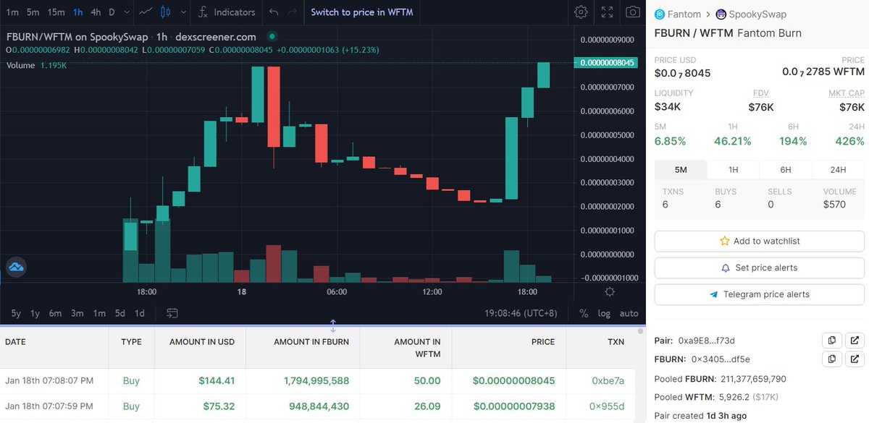
Task: Select the 5M stats tab
Action: click(681, 170)
